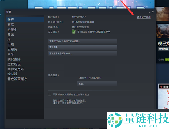Open the 查看帐户明细 link
The image size is (169, 129).
[143, 17]
